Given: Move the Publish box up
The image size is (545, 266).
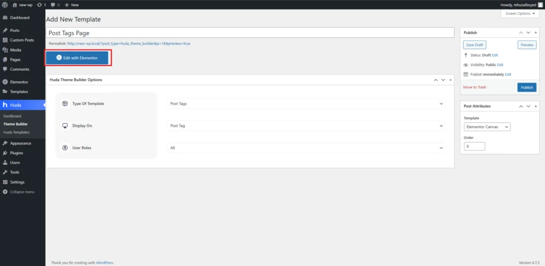Looking at the screenshot, I should click(521, 32).
